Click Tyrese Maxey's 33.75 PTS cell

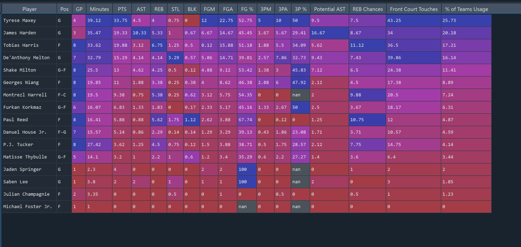[x=122, y=20]
